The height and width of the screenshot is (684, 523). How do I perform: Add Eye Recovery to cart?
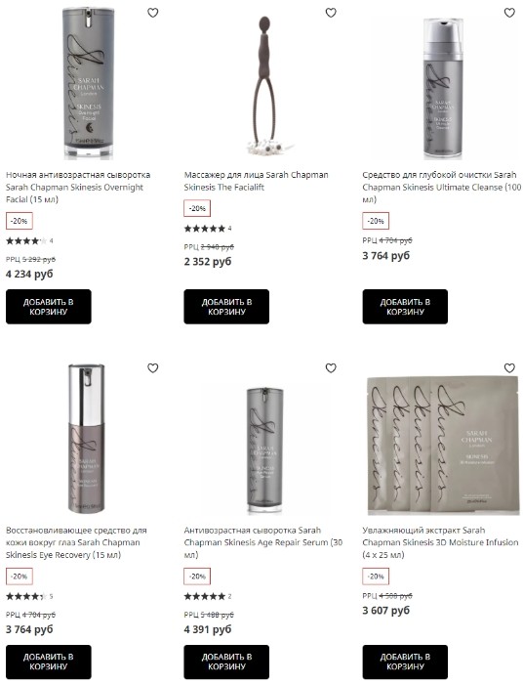pos(49,662)
